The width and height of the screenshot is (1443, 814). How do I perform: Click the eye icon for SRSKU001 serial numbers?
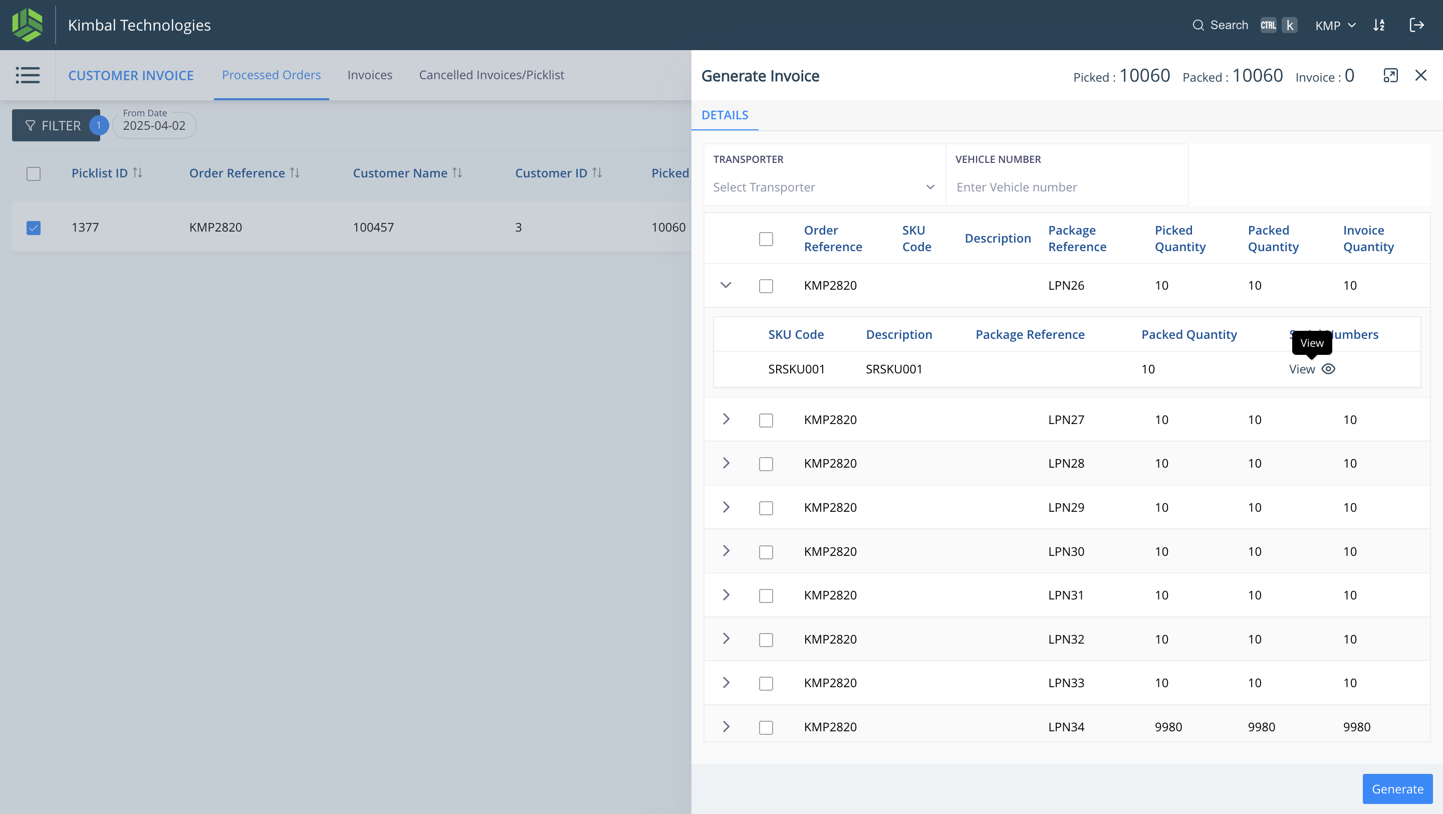coord(1328,368)
